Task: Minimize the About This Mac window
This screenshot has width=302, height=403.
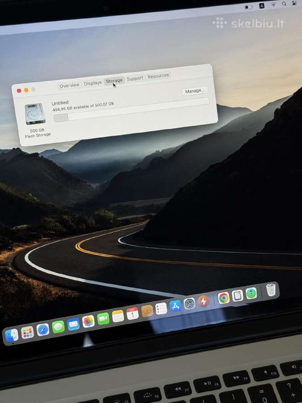Action: pyautogui.click(x=26, y=90)
